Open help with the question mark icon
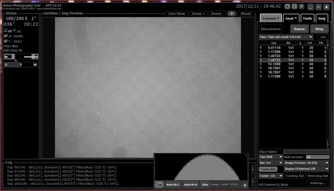This screenshot has width=334, height=191. coord(301,6)
